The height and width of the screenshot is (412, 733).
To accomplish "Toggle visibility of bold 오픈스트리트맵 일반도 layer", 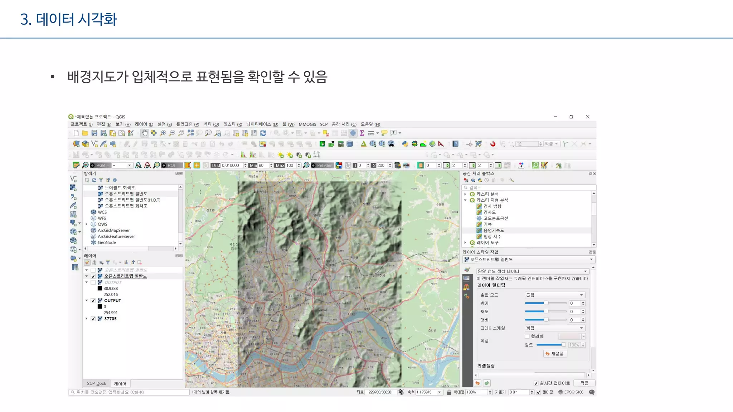I will pos(93,276).
